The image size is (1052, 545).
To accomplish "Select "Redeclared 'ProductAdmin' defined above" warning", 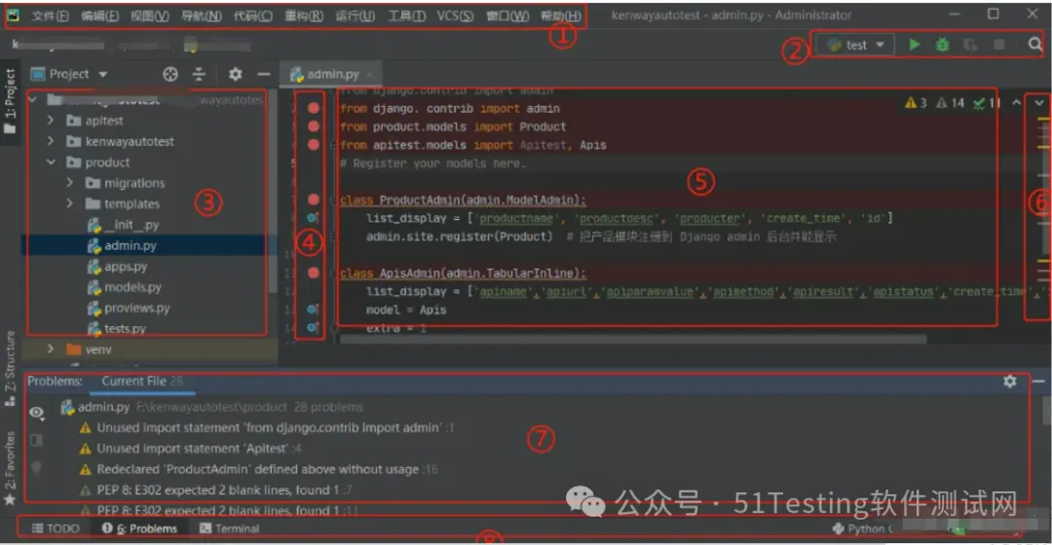I will [x=258, y=468].
